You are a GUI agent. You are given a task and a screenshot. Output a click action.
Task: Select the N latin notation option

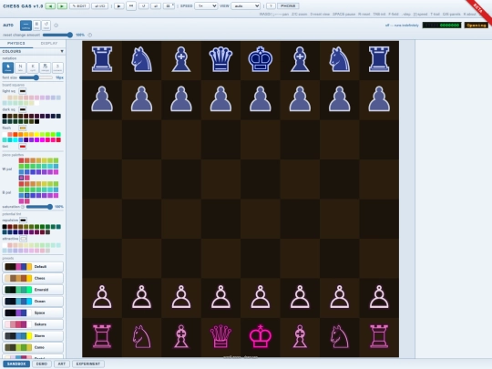point(20,67)
